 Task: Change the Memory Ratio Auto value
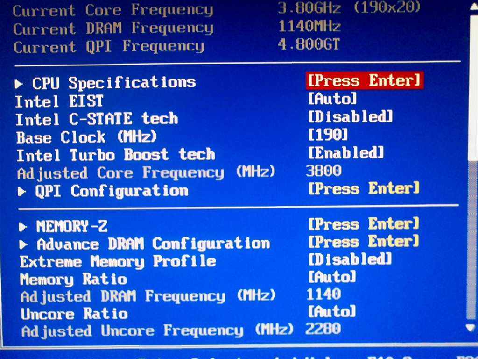point(332,277)
